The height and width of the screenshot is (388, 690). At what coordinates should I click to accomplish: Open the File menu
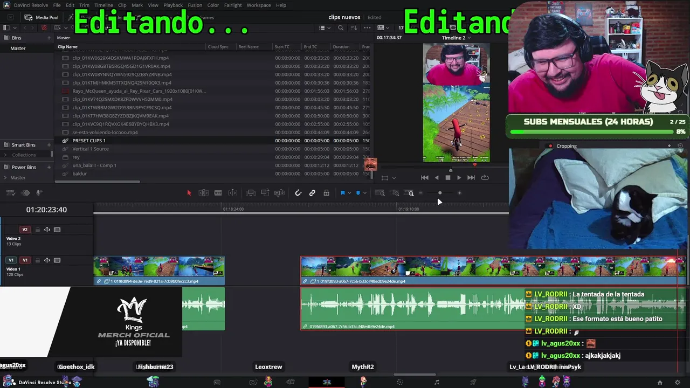57,5
